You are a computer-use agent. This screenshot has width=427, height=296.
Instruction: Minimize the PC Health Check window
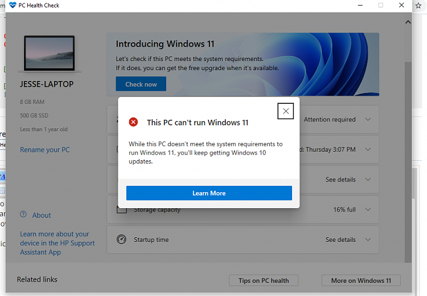[x=360, y=5]
